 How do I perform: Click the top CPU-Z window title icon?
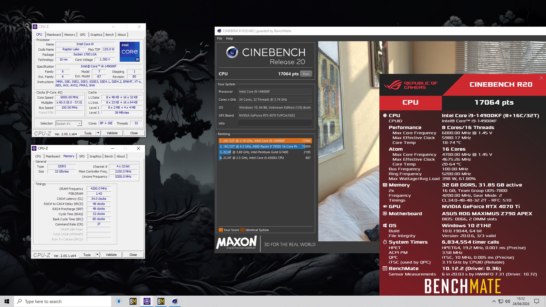[35, 27]
